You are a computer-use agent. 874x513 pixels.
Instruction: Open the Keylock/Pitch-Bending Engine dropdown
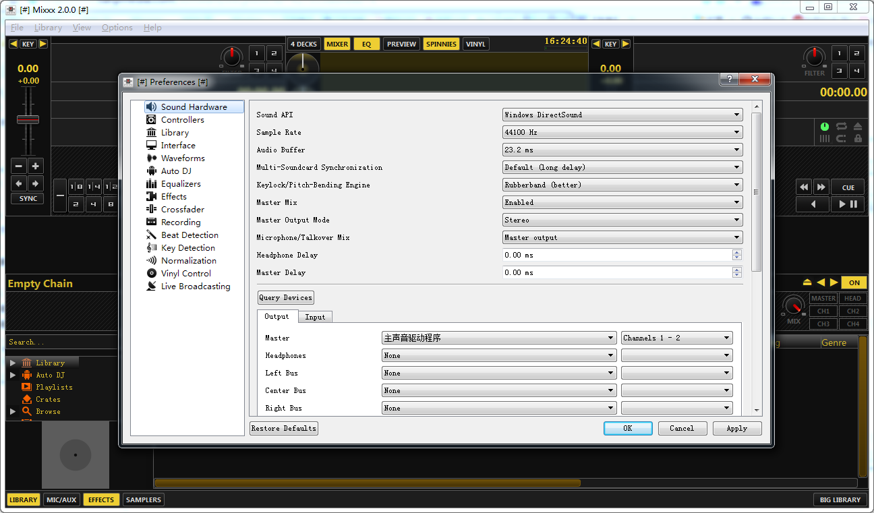[622, 185]
